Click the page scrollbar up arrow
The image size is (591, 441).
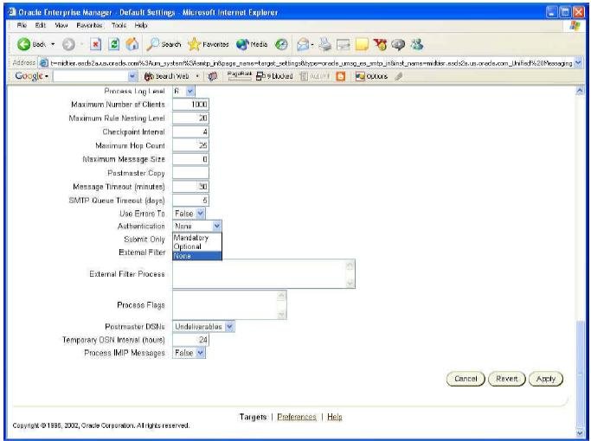pyautogui.click(x=580, y=91)
